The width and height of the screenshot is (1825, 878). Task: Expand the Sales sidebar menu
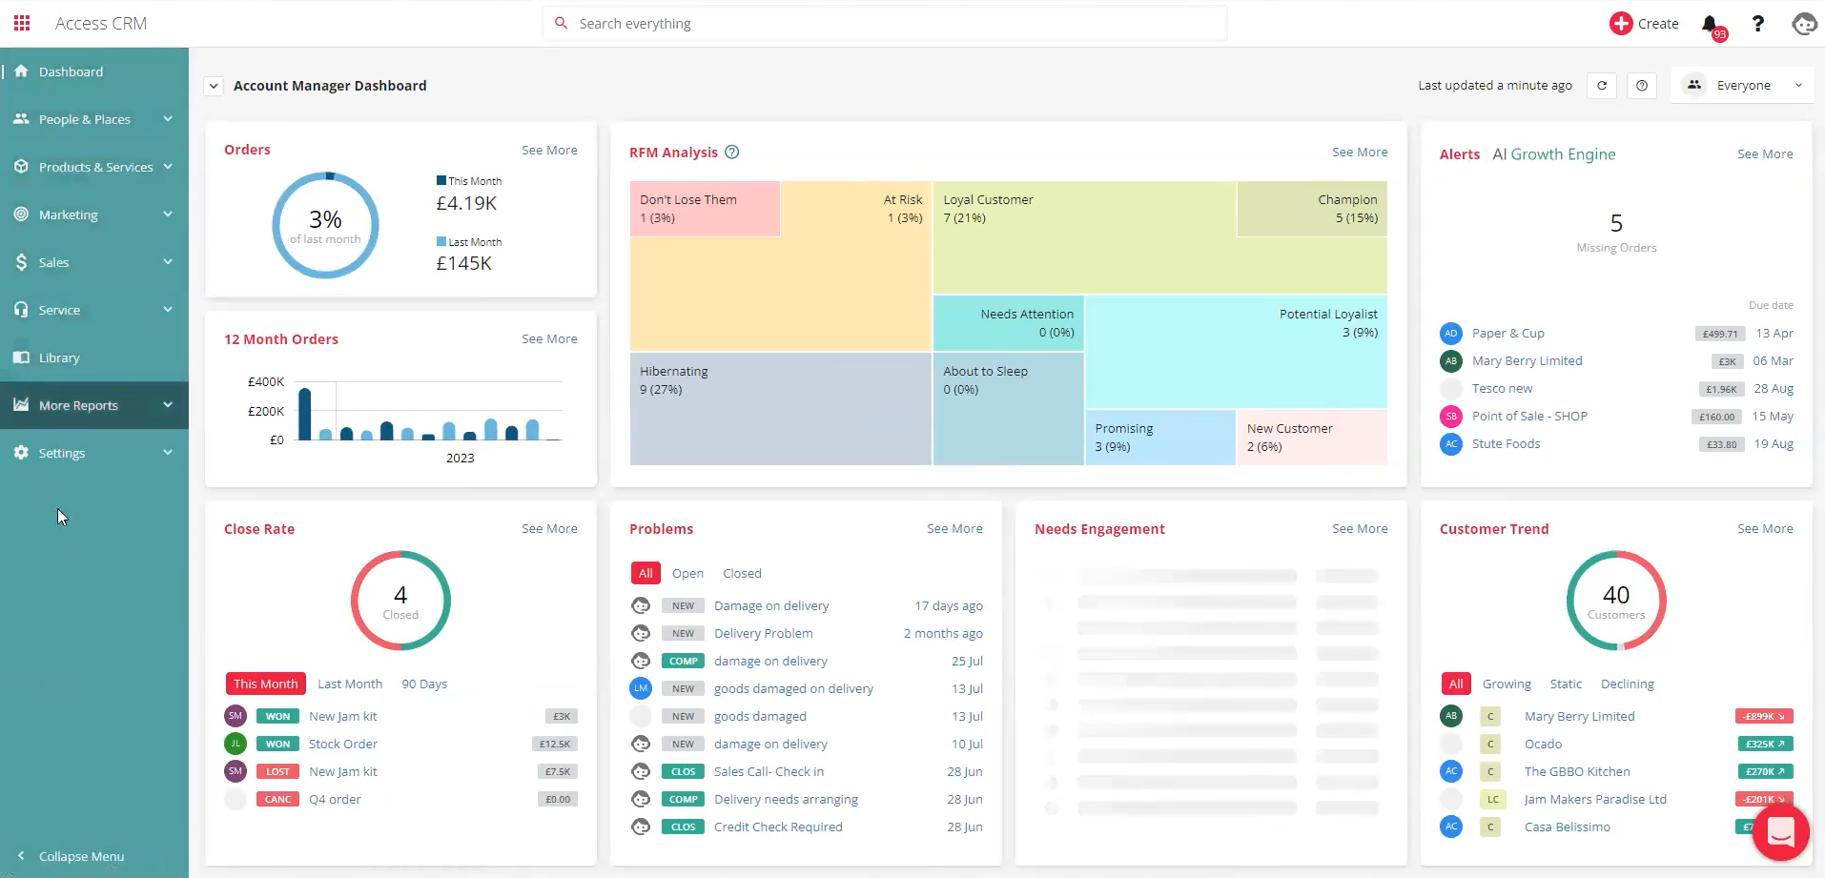(54, 261)
